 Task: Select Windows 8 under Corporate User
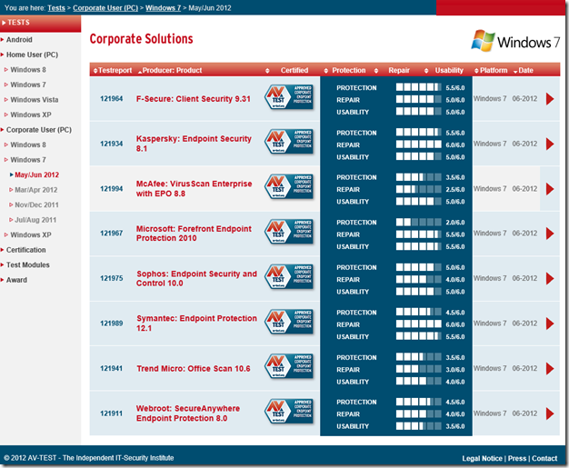[28, 144]
